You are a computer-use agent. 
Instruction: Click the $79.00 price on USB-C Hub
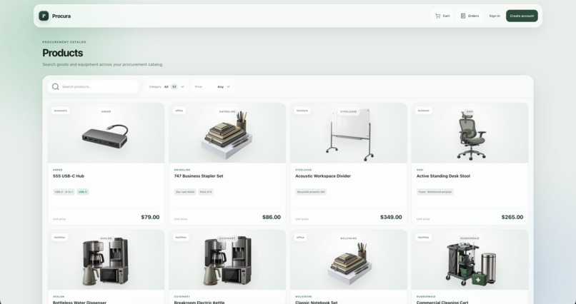[x=150, y=217]
